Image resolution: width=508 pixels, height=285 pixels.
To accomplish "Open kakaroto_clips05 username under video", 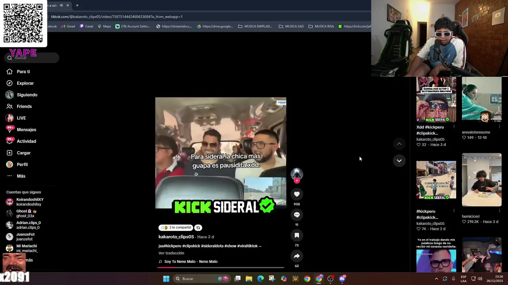I will tap(176, 237).
